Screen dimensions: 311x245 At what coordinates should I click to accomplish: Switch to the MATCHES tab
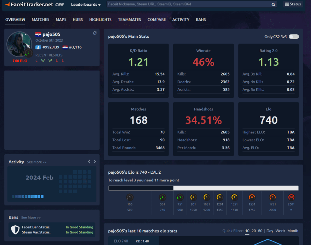tap(40, 20)
